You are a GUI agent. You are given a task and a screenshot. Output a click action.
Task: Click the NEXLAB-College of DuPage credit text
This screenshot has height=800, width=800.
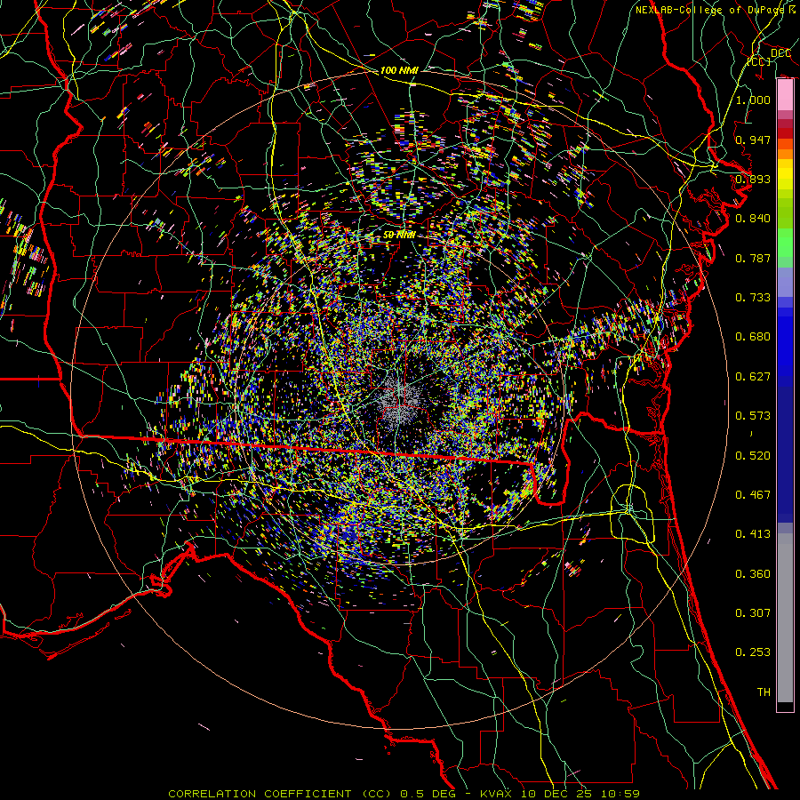click(716, 10)
